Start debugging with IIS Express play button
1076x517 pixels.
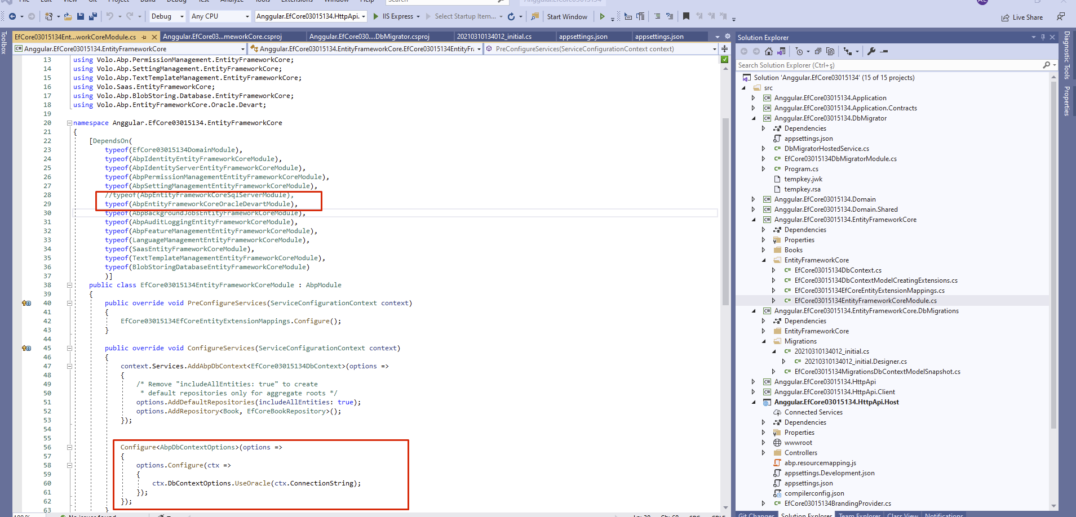pyautogui.click(x=376, y=16)
